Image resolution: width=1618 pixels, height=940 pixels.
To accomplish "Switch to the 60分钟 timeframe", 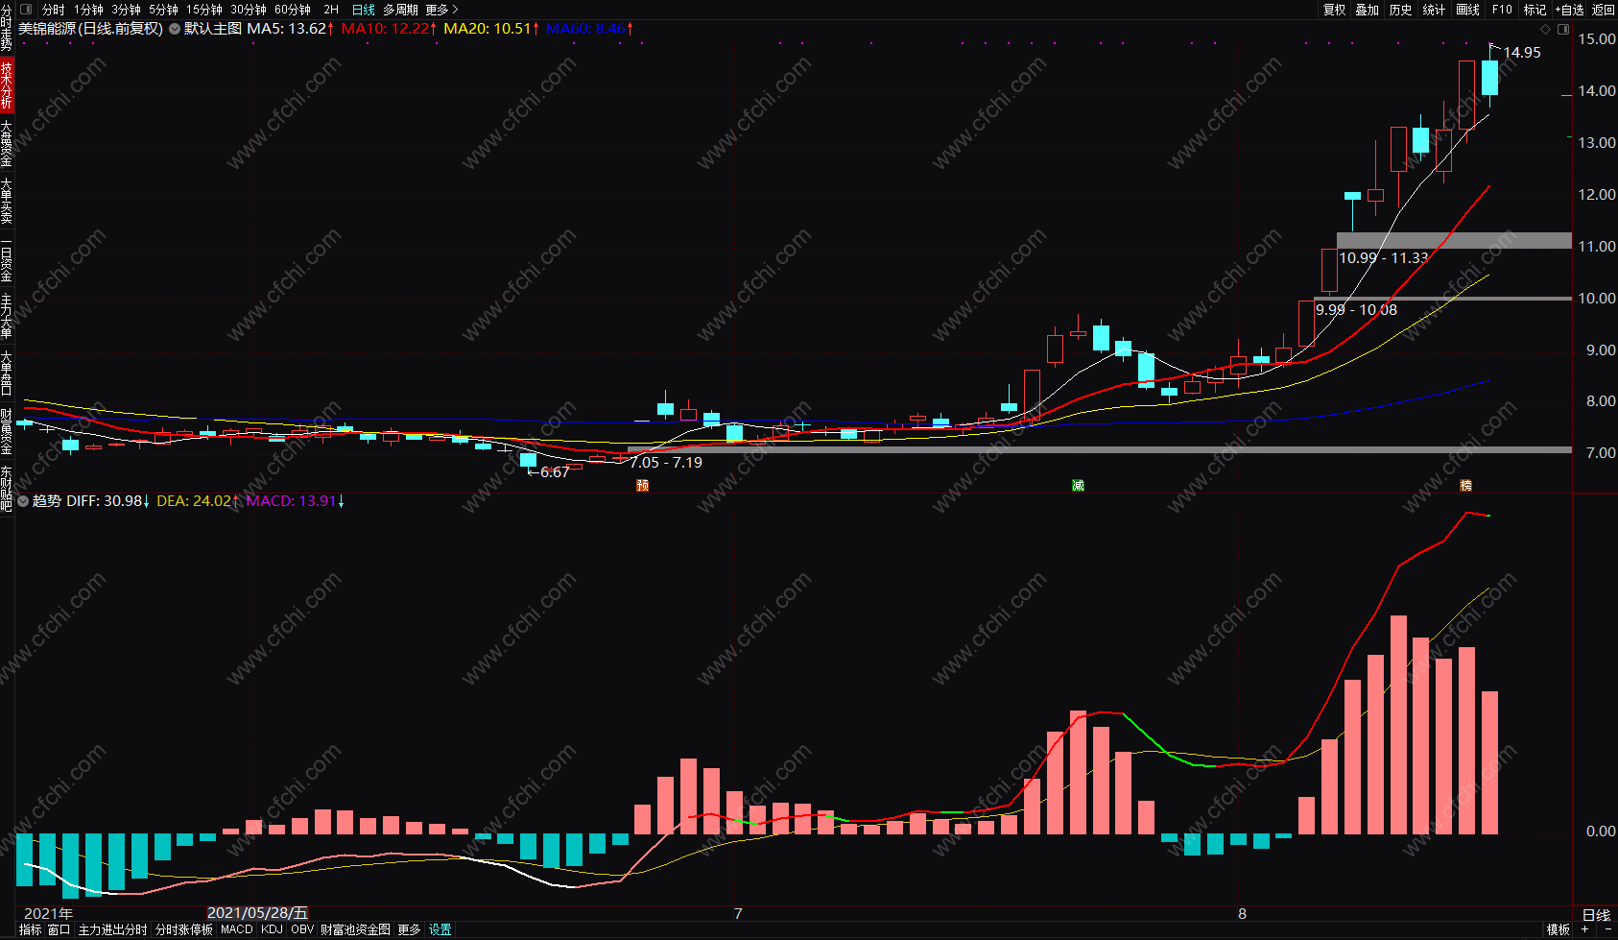I will (x=293, y=10).
